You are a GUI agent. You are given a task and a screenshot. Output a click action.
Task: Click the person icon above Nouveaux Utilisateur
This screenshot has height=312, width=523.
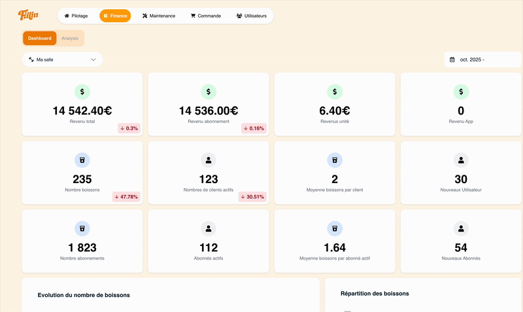(x=461, y=160)
